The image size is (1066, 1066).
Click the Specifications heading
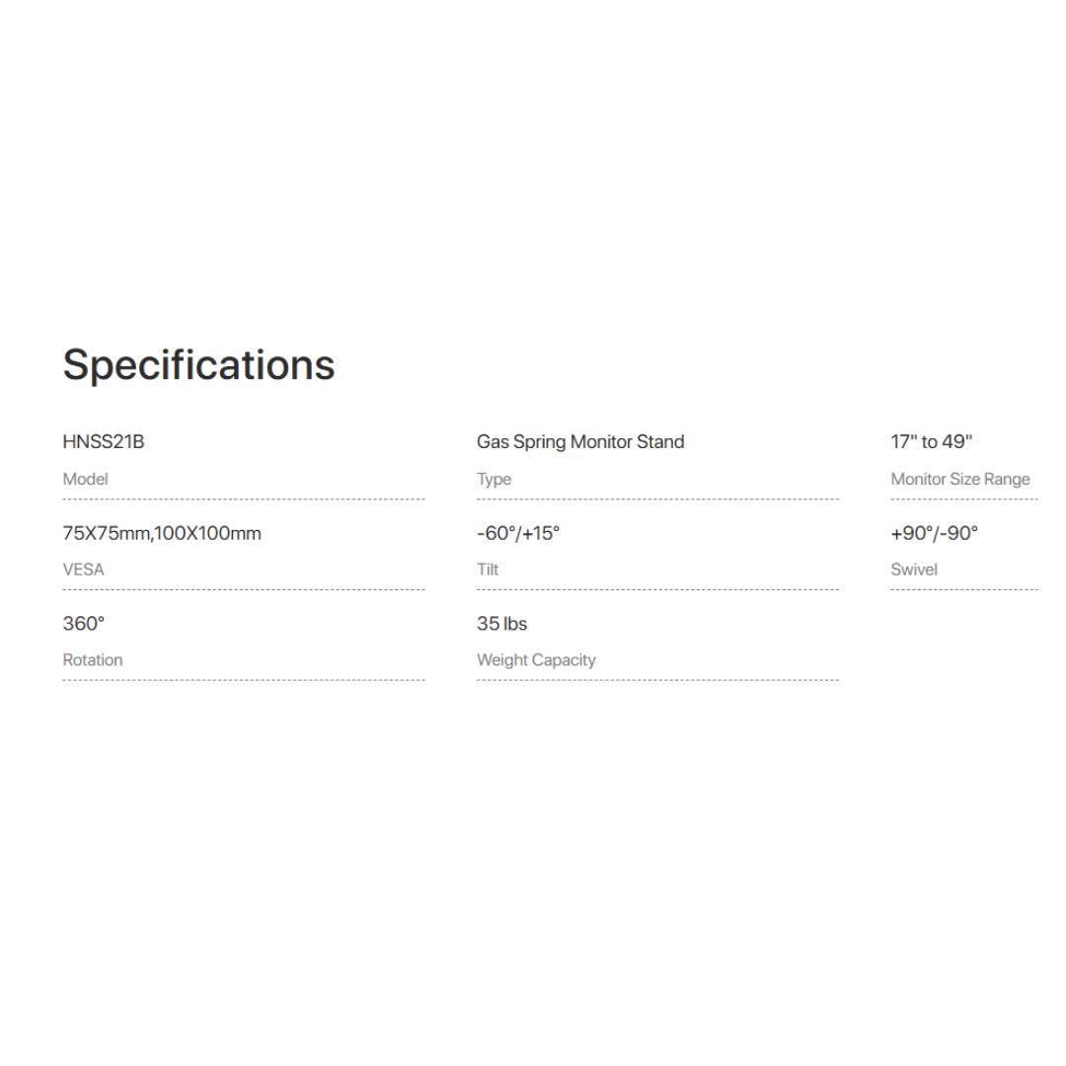pos(198,364)
